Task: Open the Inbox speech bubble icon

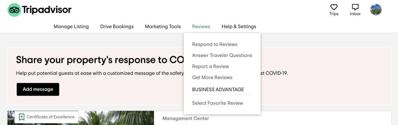Action: (x=355, y=7)
